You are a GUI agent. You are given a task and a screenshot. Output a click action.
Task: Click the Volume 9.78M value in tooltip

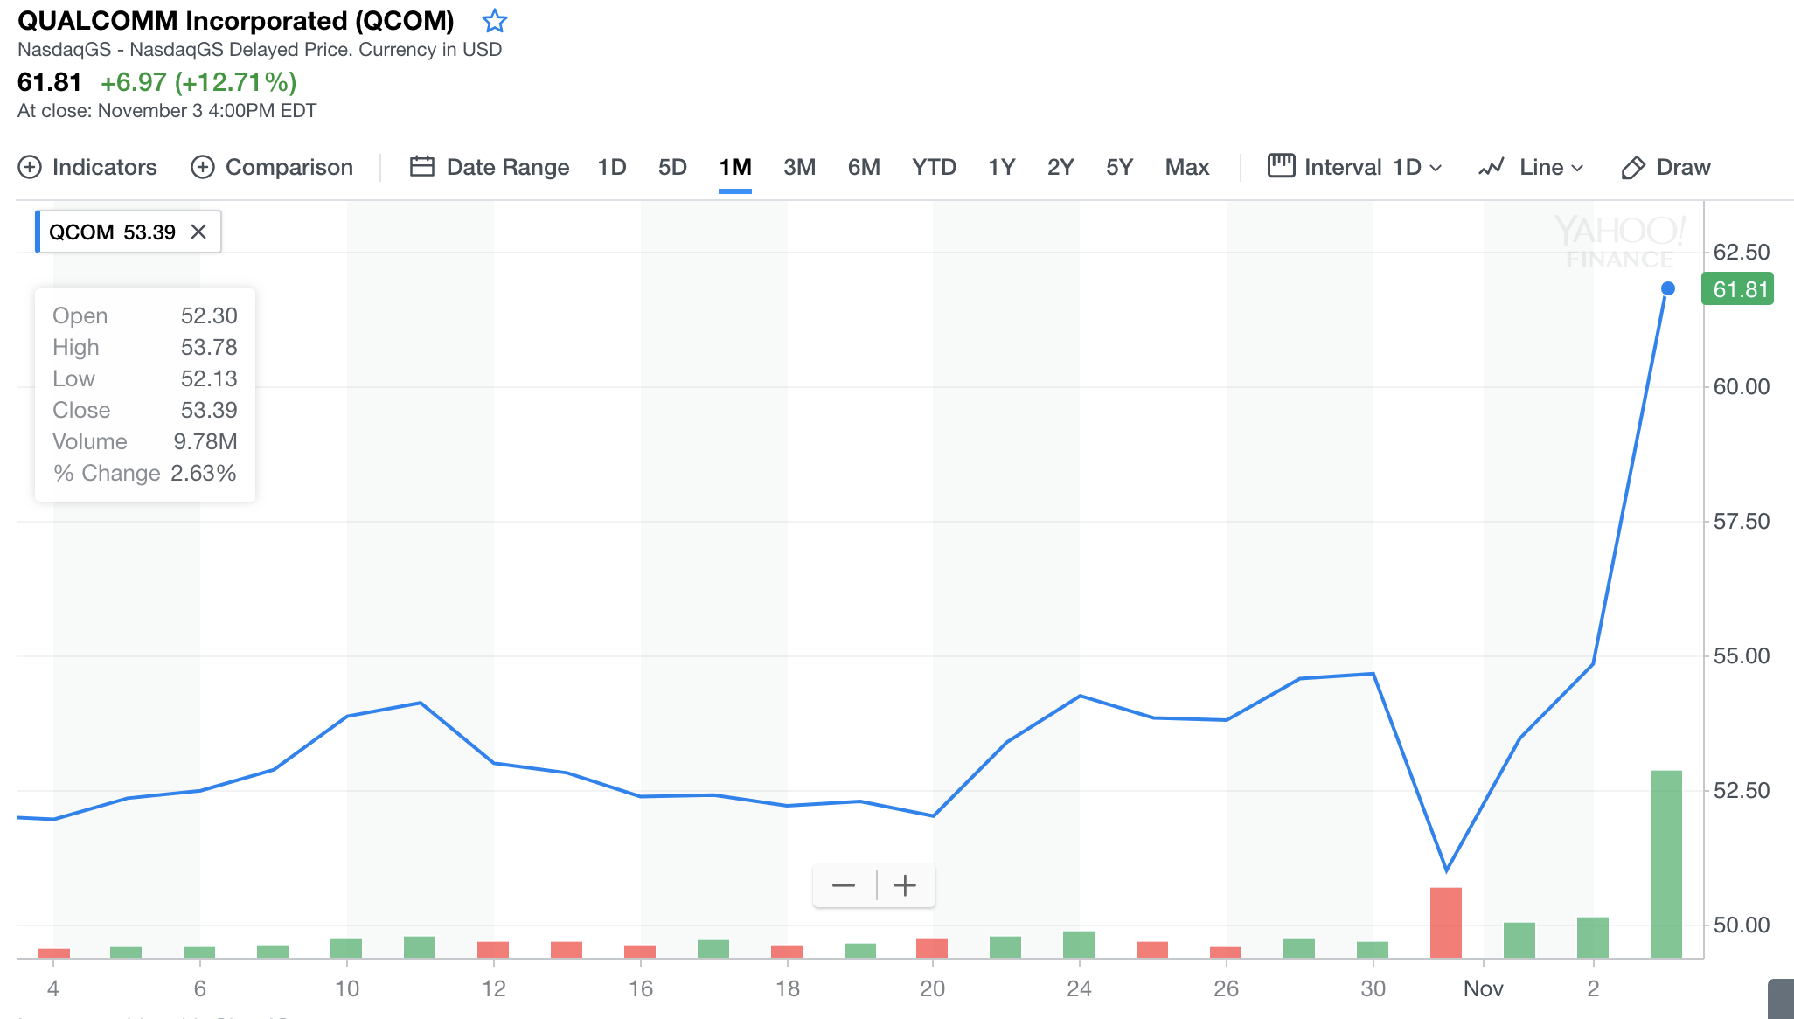(205, 441)
